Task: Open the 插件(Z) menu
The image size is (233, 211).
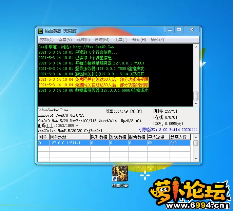Action: pyautogui.click(x=157, y=40)
